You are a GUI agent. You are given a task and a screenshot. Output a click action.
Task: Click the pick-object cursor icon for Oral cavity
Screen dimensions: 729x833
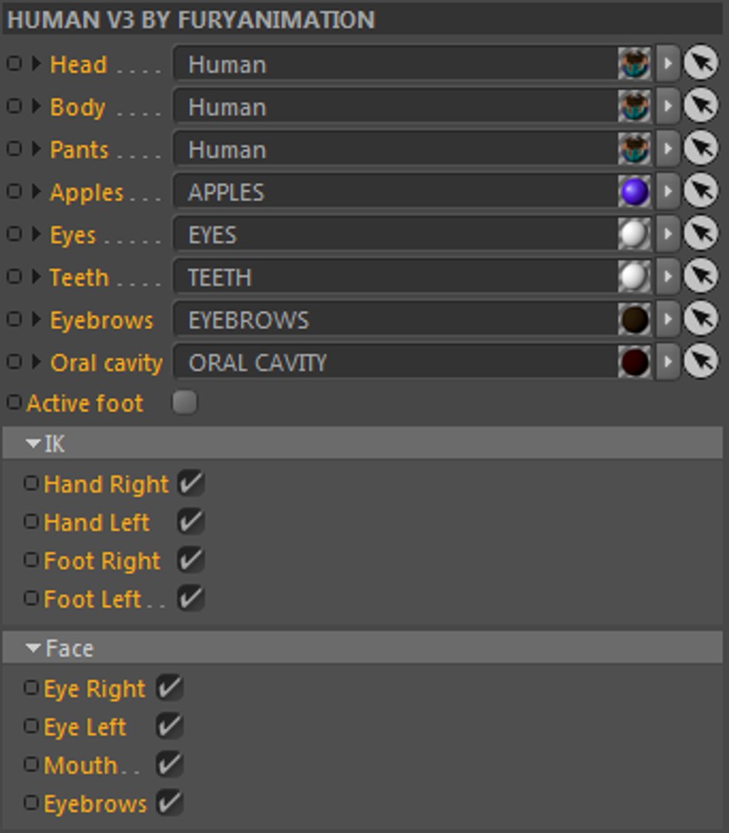700,362
